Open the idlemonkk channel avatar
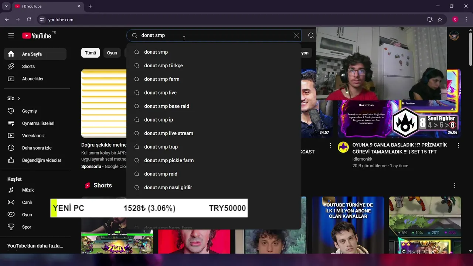This screenshot has width=473, height=266. tap(343, 147)
